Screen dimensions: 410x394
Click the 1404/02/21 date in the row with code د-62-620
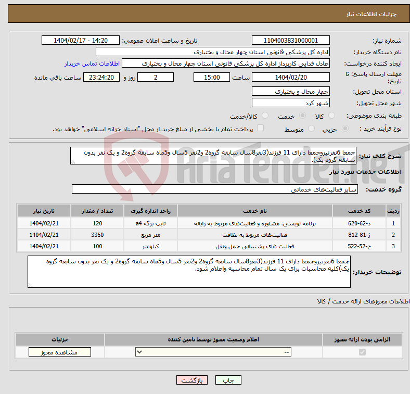(44, 223)
